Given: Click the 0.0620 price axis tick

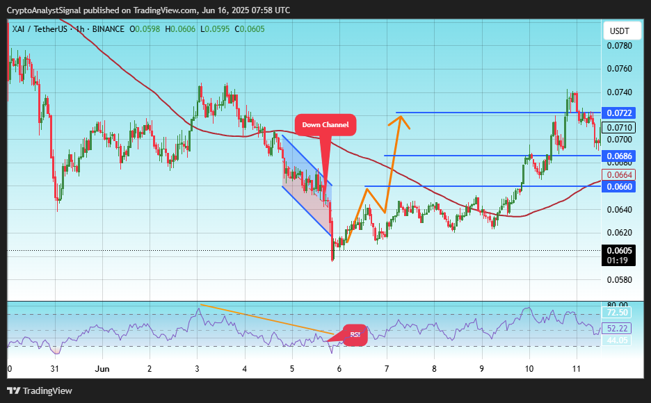Looking at the screenshot, I should point(620,233).
